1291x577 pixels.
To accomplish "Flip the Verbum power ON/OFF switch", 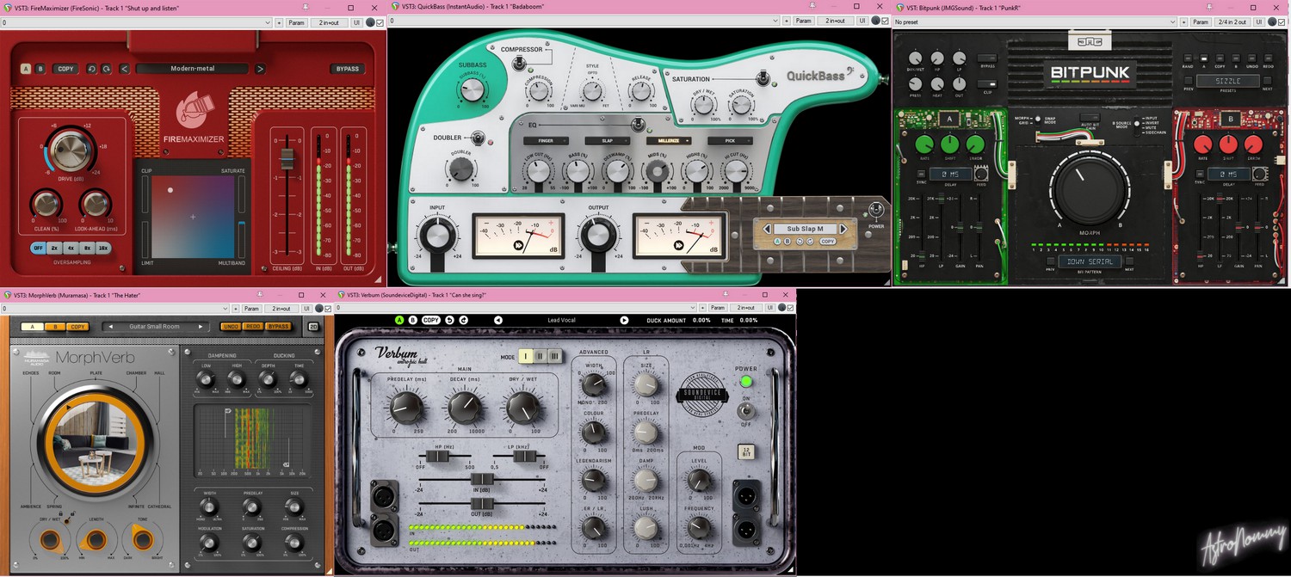I will [744, 411].
